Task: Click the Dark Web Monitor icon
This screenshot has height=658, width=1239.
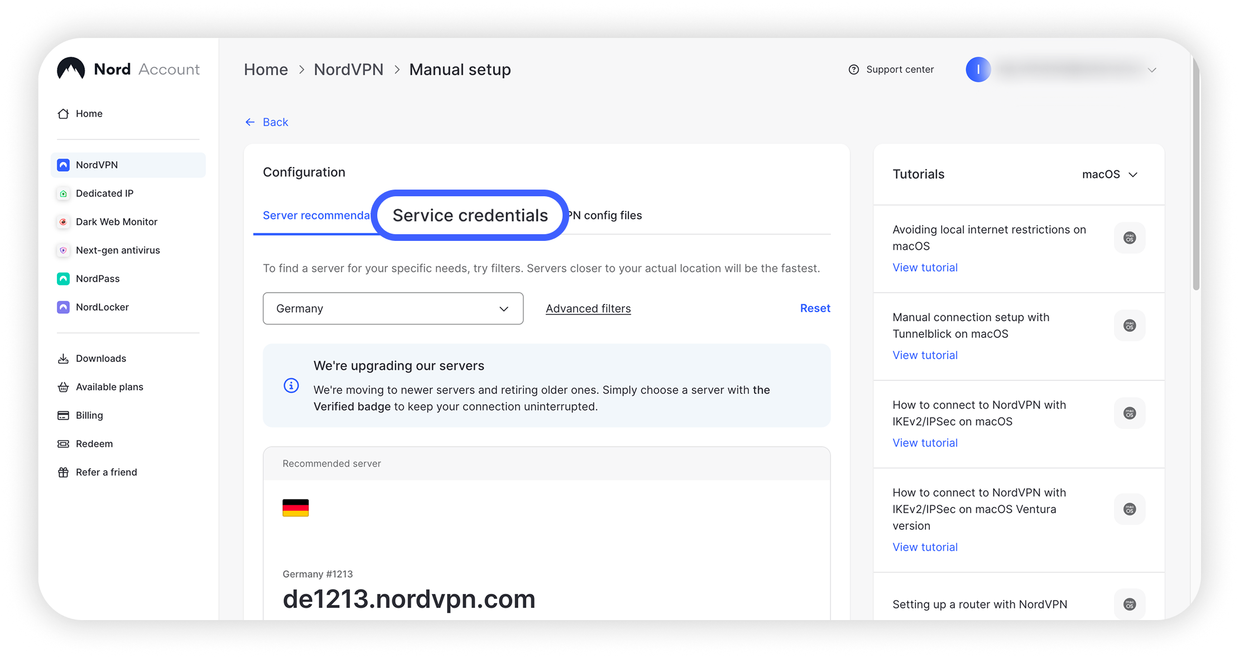Action: (x=64, y=222)
